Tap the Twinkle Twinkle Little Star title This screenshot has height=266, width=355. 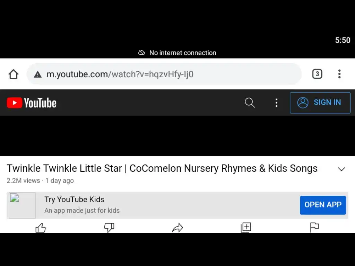coord(162,168)
